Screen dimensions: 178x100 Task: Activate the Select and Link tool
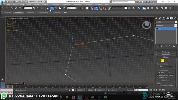[x=12, y=8]
